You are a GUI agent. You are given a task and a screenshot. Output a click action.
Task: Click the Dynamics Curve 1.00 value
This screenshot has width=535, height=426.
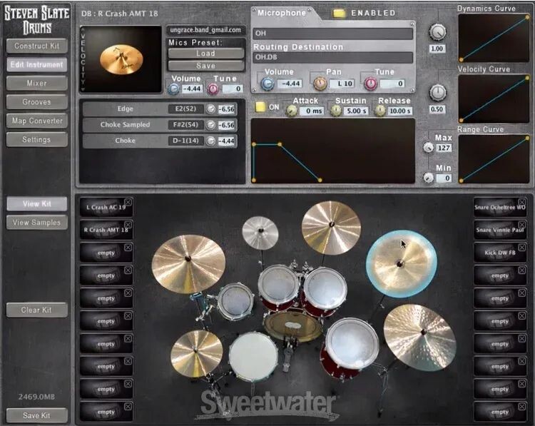tap(437, 49)
